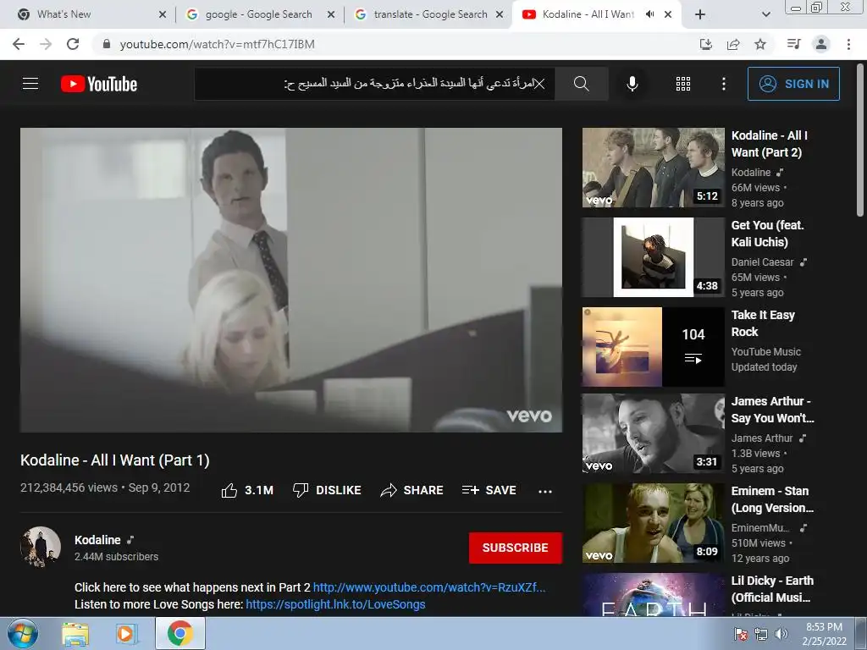
Task: Go forward in browser history
Action: (46, 44)
